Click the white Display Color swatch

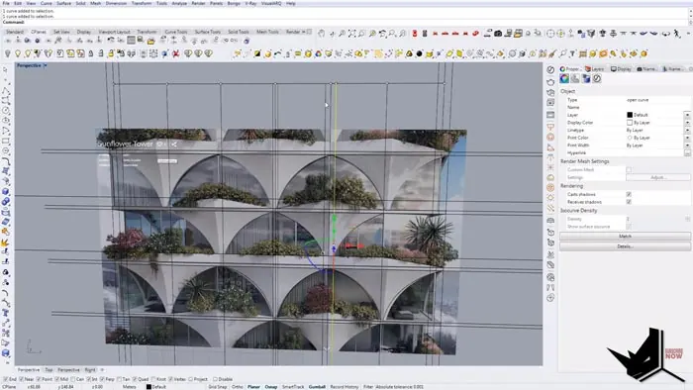(x=630, y=123)
